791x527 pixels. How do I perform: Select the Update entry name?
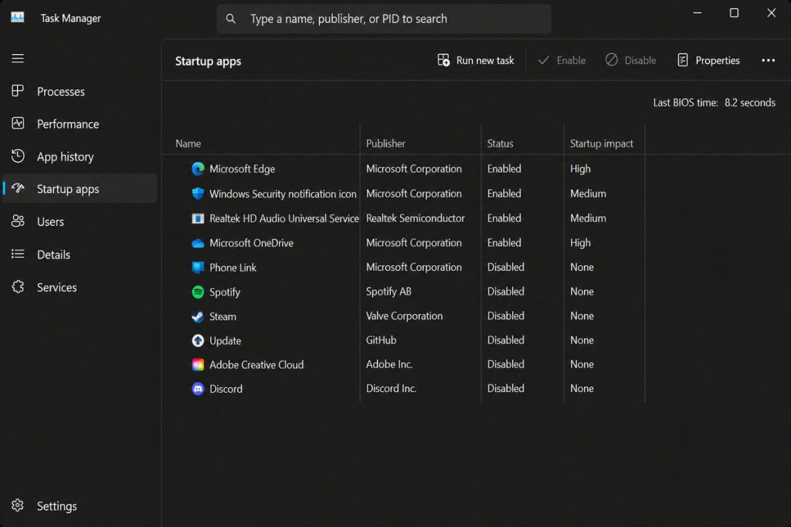(x=226, y=341)
